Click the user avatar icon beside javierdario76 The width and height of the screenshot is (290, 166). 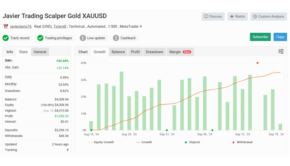5,27
